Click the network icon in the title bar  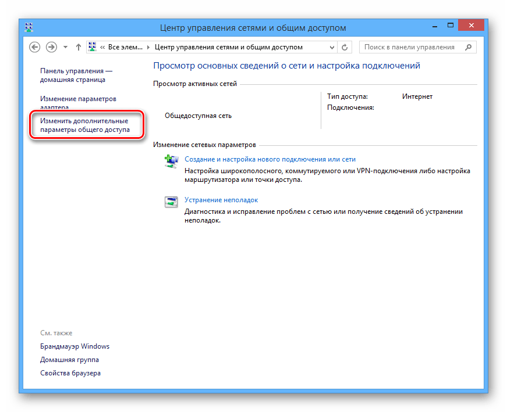(x=29, y=27)
